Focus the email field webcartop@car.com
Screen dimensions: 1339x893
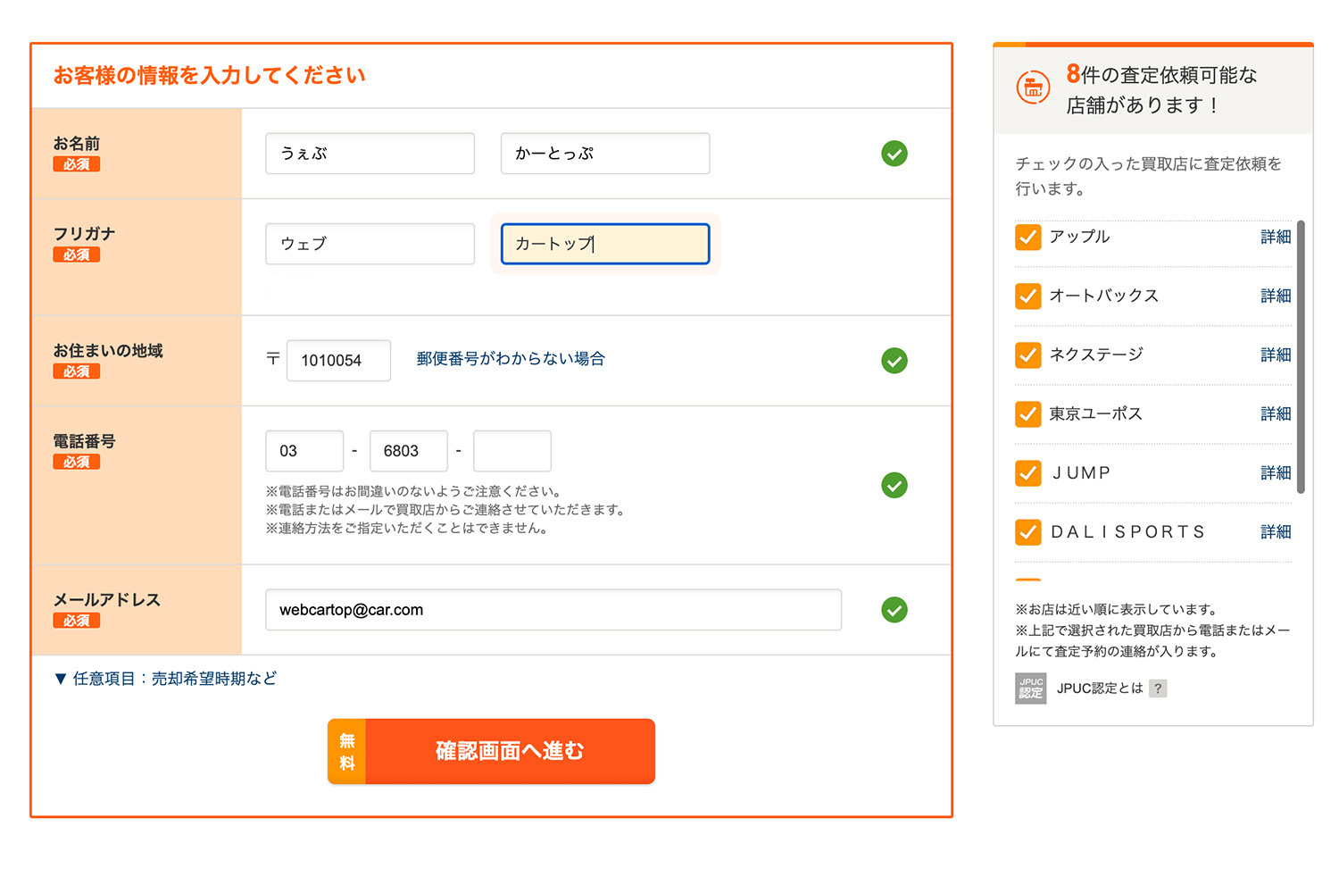[x=553, y=610]
